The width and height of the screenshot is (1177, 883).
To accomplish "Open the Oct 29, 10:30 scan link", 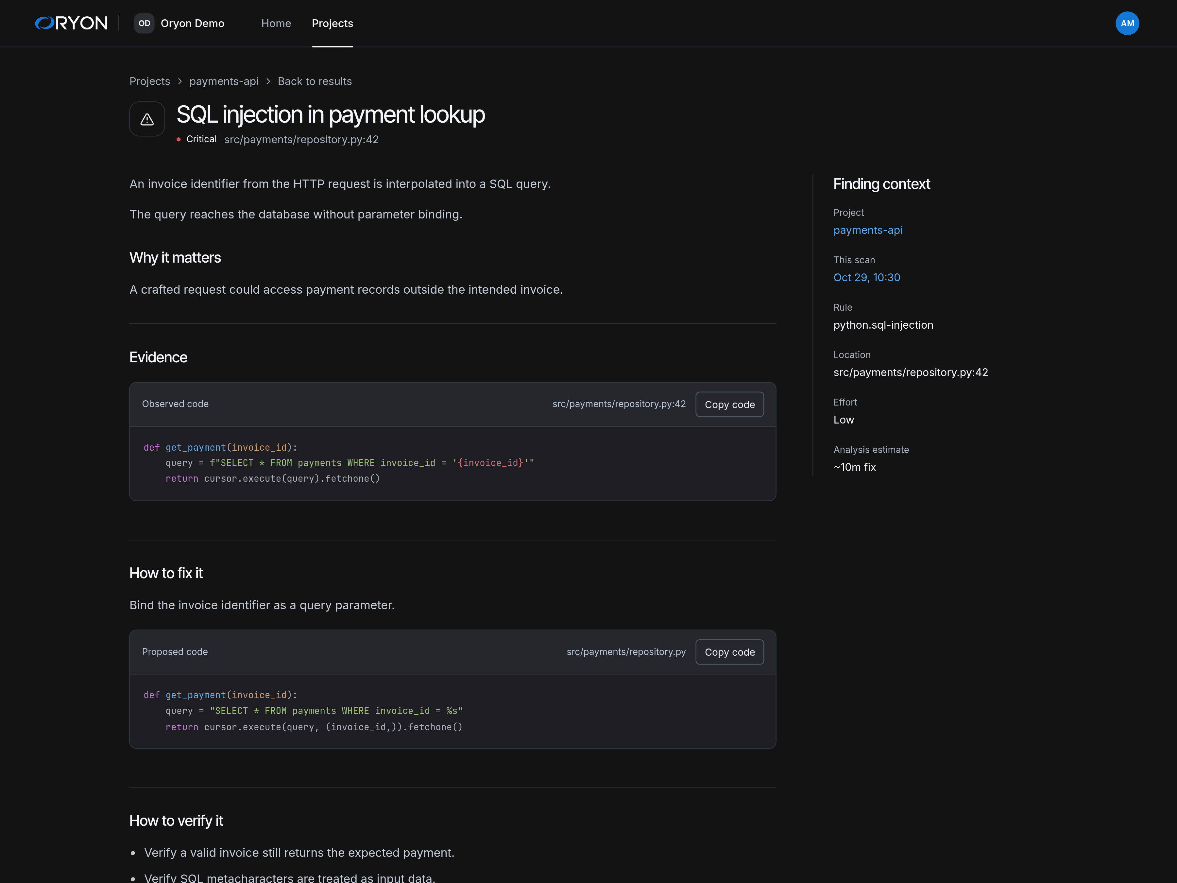I will click(x=867, y=277).
